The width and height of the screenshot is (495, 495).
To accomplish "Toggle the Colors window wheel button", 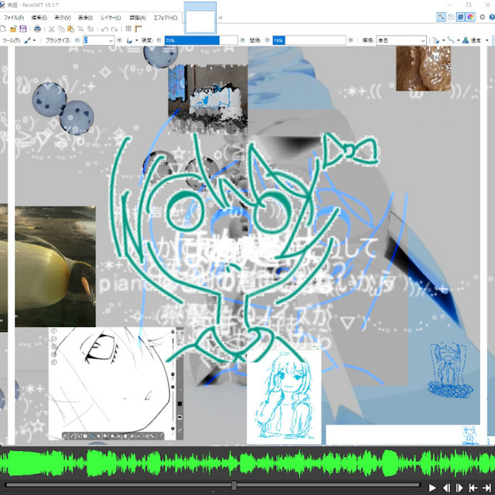I will [469, 17].
